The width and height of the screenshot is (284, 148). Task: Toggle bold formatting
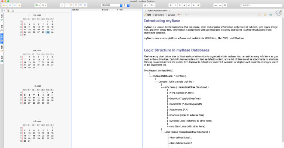tap(170, 5)
